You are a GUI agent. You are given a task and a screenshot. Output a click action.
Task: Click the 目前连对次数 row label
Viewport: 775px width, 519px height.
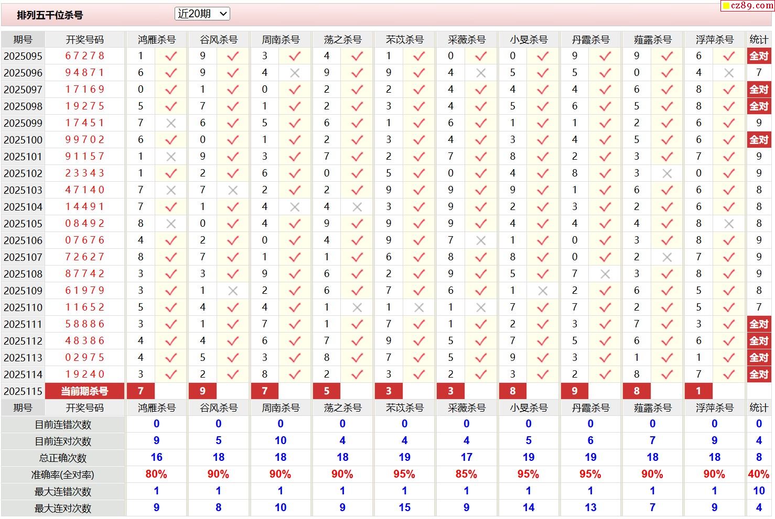[63, 441]
